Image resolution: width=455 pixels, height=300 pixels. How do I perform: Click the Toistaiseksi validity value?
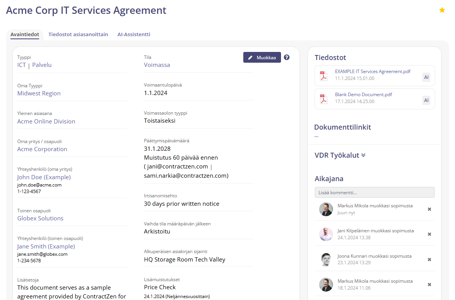point(160,121)
